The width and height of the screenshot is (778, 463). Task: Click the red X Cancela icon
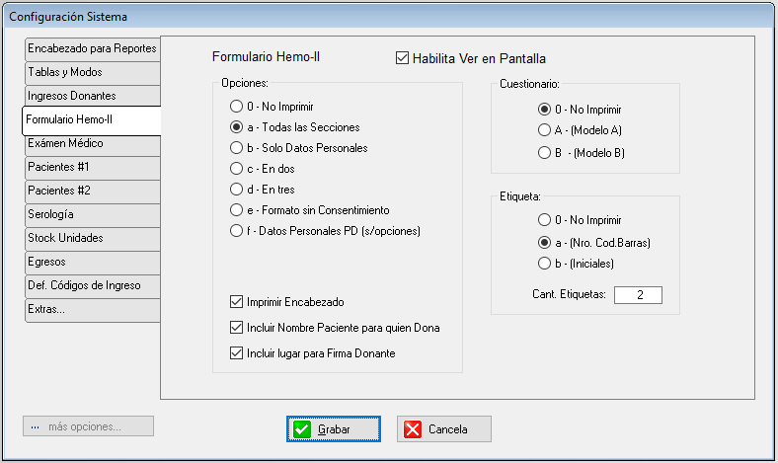pos(413,429)
